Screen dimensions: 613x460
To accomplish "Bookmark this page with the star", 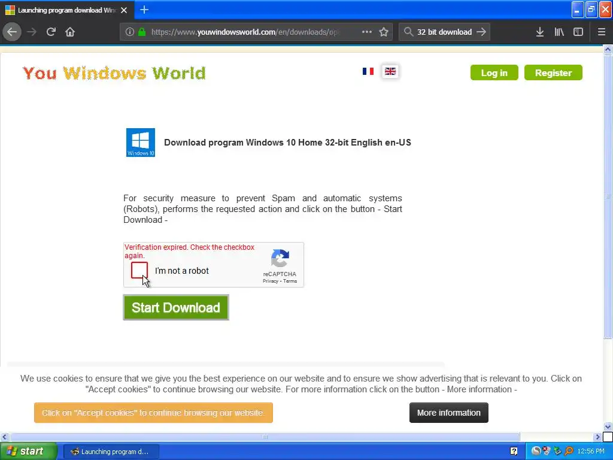I will [384, 32].
